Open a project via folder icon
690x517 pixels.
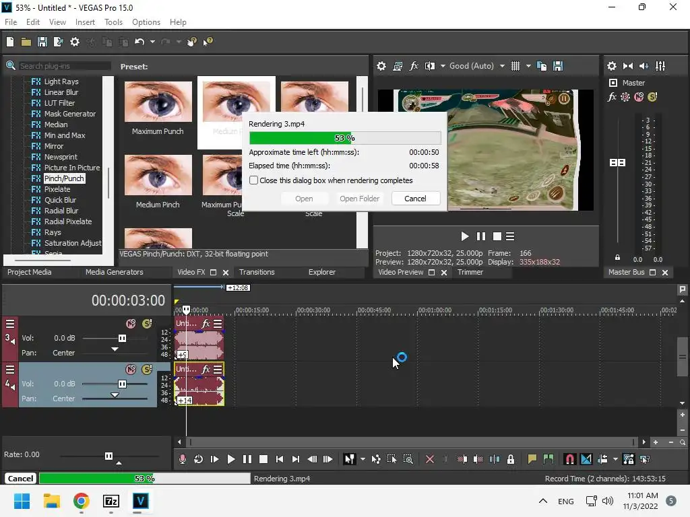[x=26, y=42]
